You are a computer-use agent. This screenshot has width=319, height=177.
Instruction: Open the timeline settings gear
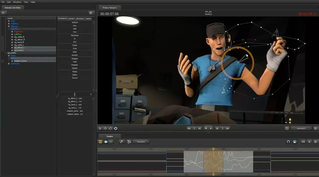point(315,142)
